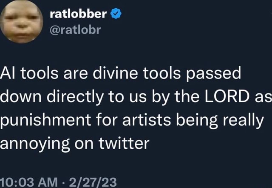Visit the @ratlobr handle link
The image size is (272, 188).
(x=75, y=30)
